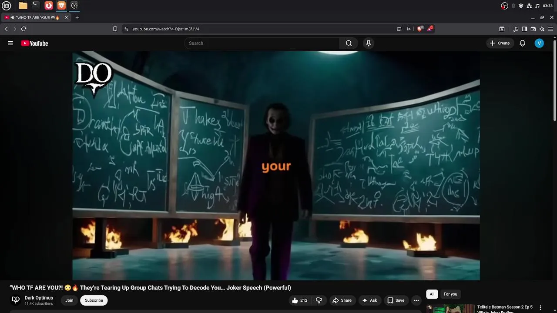Open the Ask AI button

[369, 300]
